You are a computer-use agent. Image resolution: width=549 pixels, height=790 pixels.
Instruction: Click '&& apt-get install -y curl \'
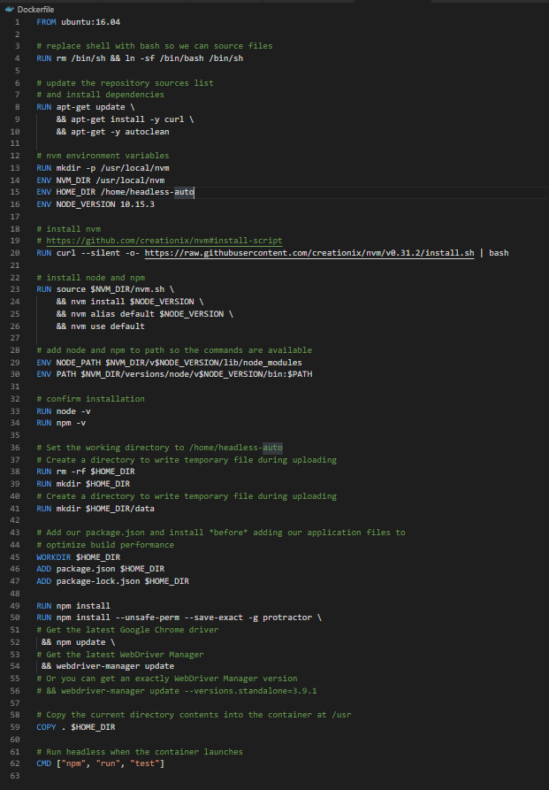125,119
